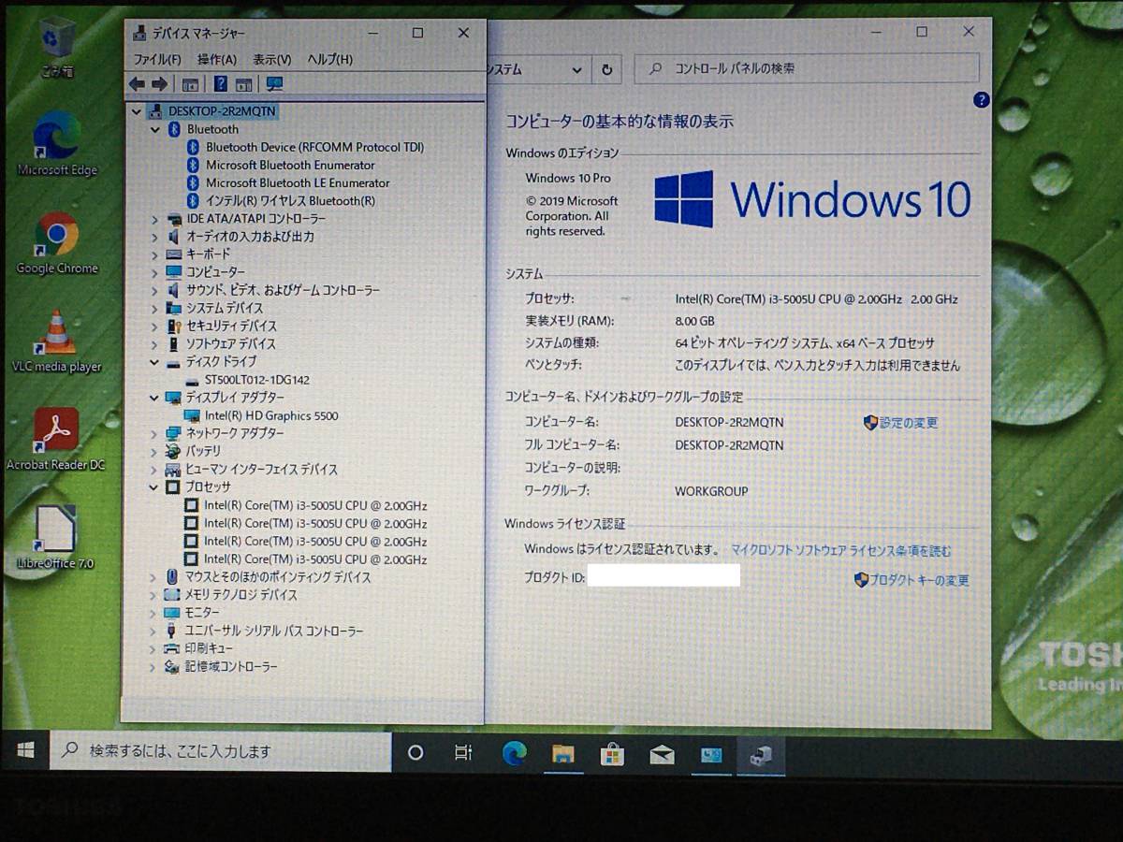Viewport: 1123px width, 842px height.
Task: Expand IDE ATA/ATAPI コントローラー
Action: click(154, 219)
